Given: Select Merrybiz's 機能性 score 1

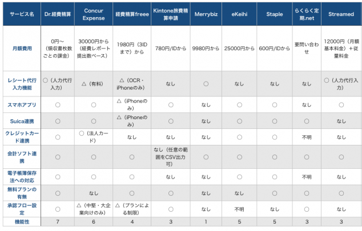Looking at the screenshot, I should click(206, 222).
